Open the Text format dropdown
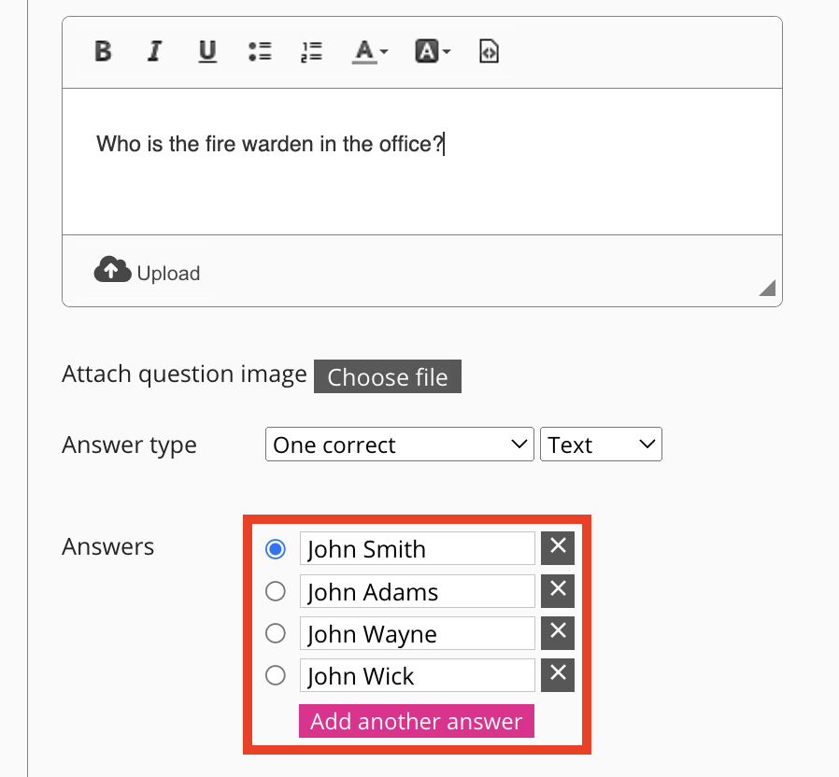The width and height of the screenshot is (839, 777). [x=601, y=445]
